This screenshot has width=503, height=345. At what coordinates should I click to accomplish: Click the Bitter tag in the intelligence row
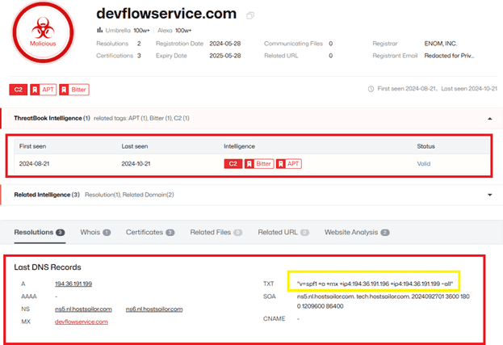pyautogui.click(x=259, y=163)
